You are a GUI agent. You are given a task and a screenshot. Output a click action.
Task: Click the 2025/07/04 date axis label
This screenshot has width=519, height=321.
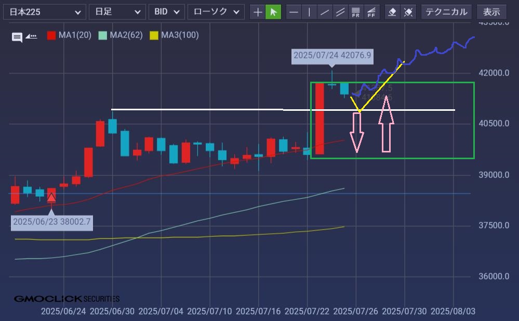[161, 312]
